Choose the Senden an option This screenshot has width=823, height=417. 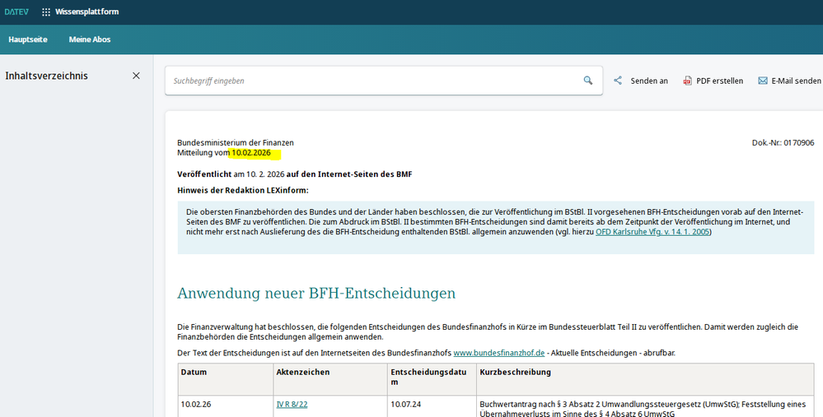pos(649,81)
